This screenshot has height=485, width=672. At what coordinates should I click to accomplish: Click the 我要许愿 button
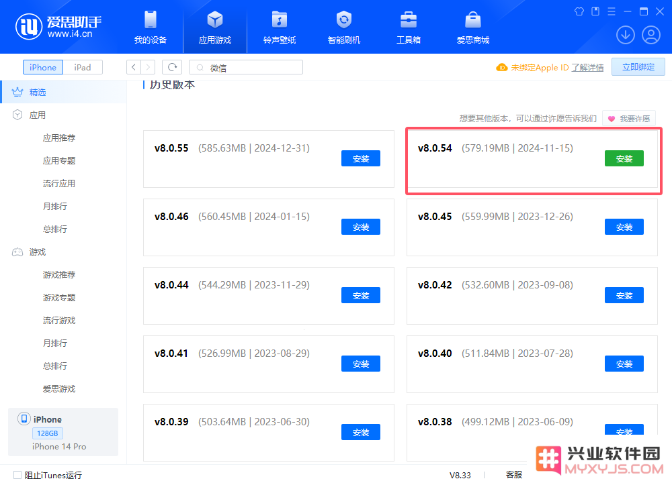[629, 119]
